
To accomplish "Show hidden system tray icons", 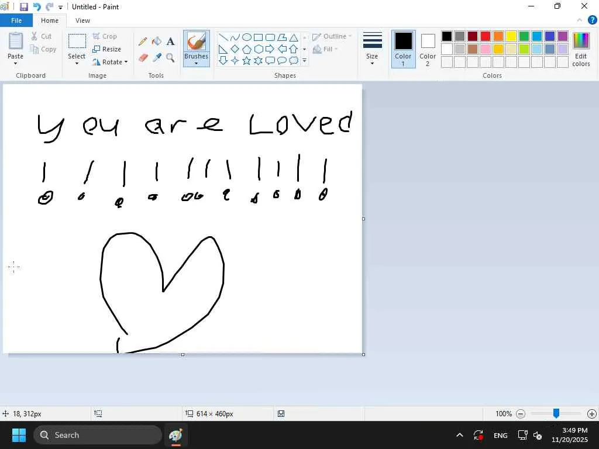I will tap(460, 435).
